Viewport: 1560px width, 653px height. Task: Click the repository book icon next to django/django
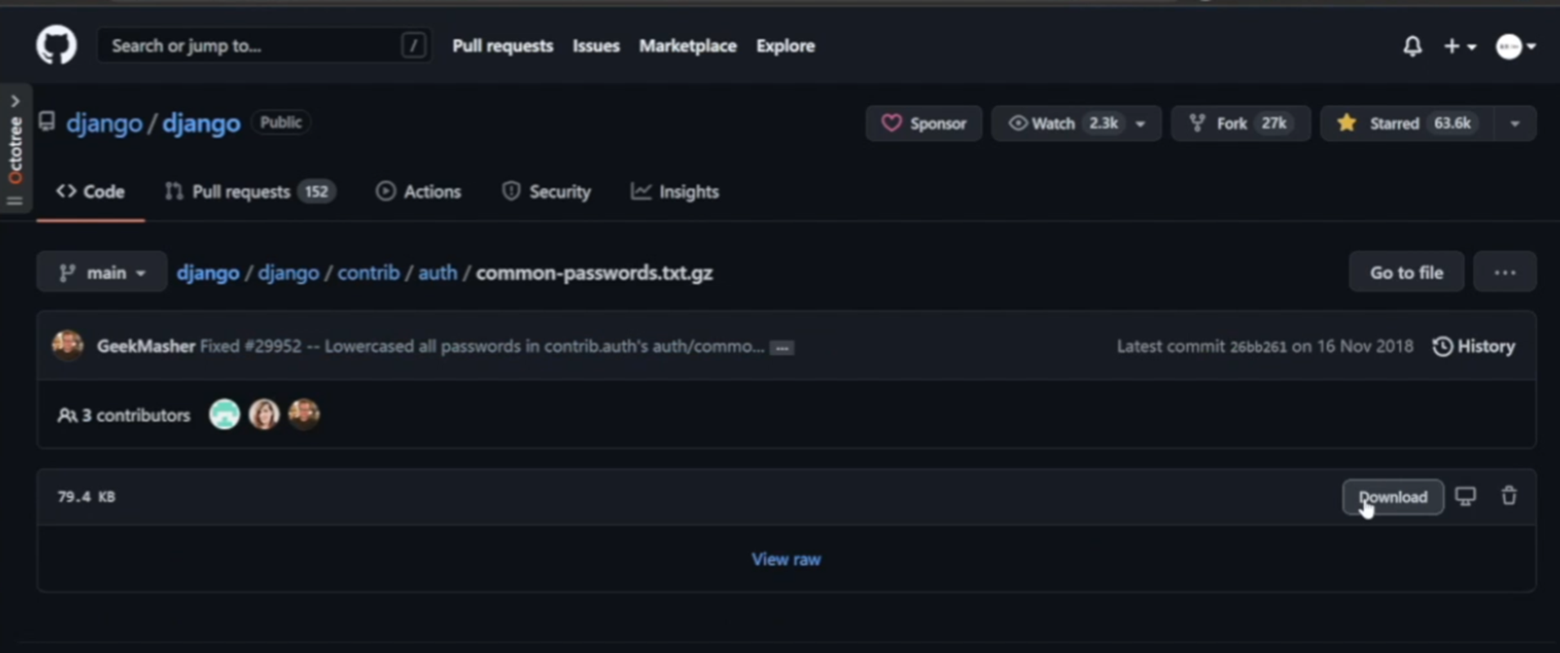tap(46, 121)
